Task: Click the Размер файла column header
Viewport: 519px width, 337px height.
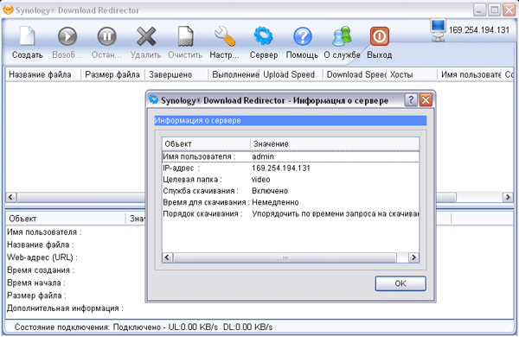Action: [x=112, y=74]
